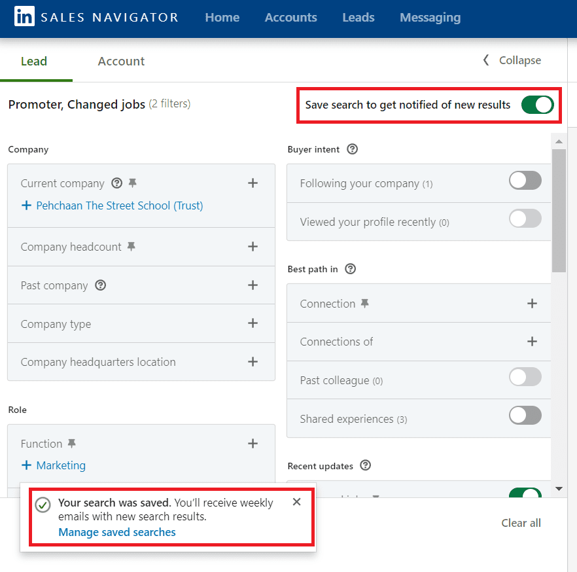Click help icon next to Best path in

click(350, 268)
